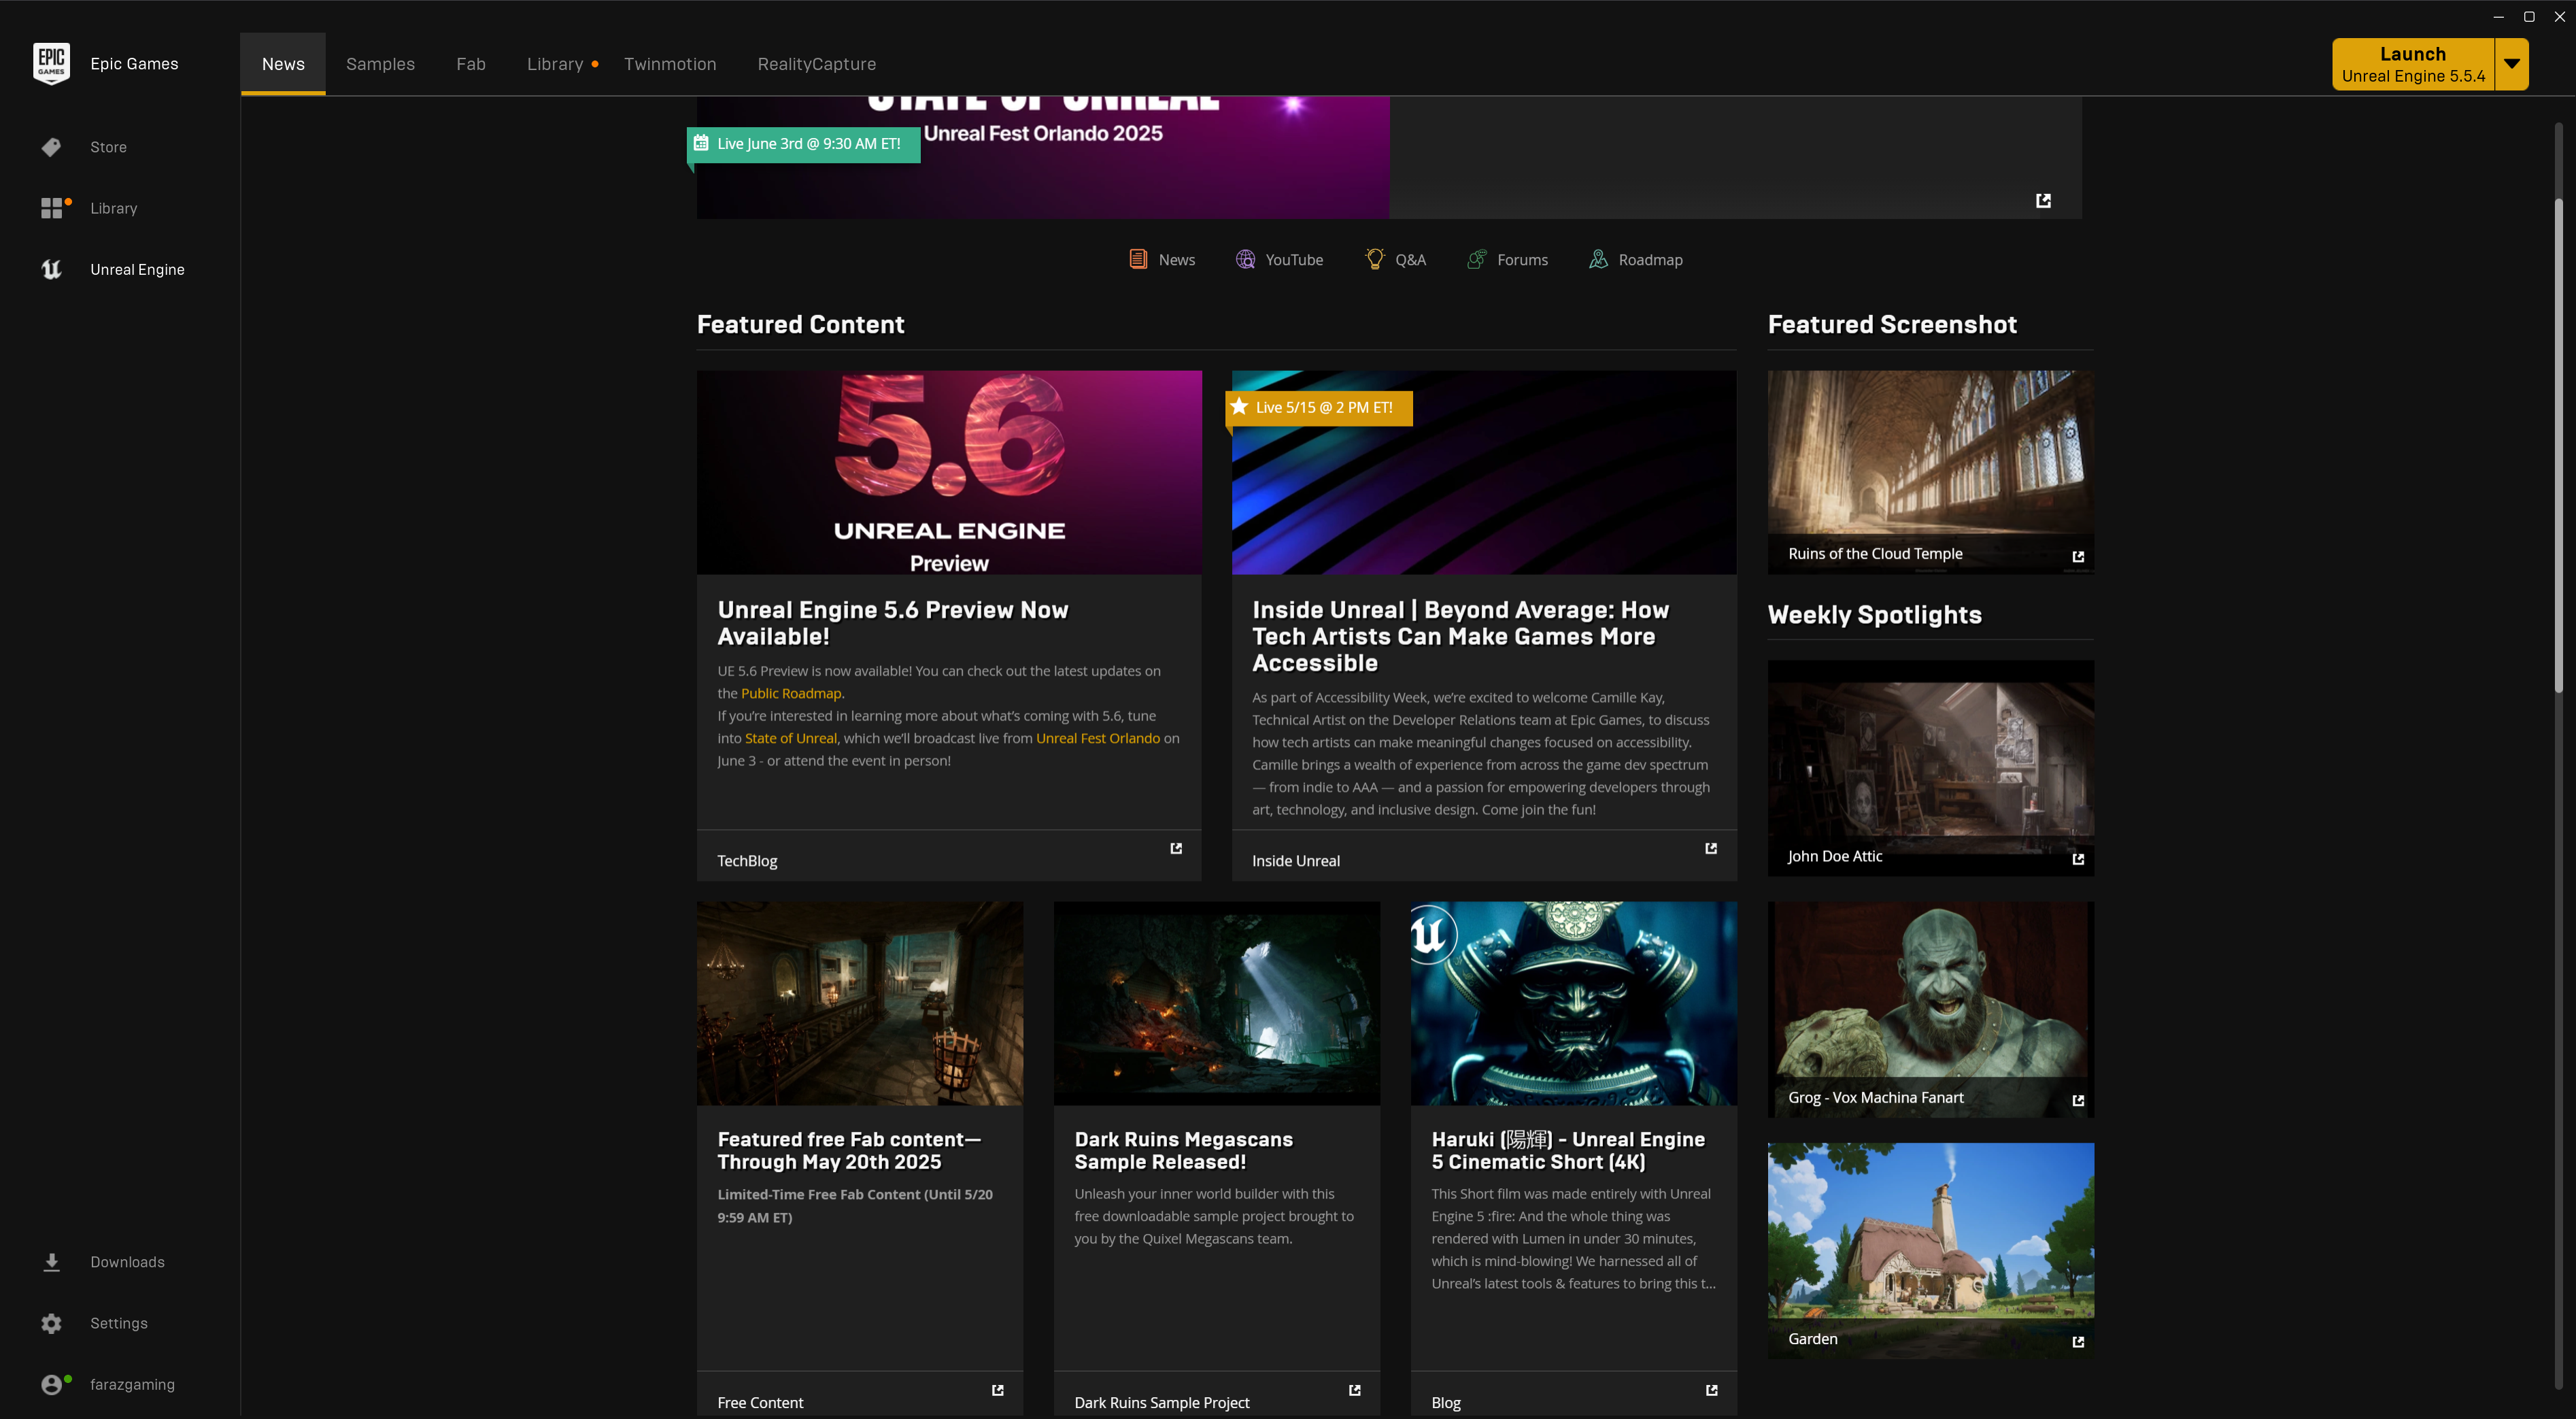Open Library grid icon in sidebar
The image size is (2576, 1419).
(x=52, y=208)
